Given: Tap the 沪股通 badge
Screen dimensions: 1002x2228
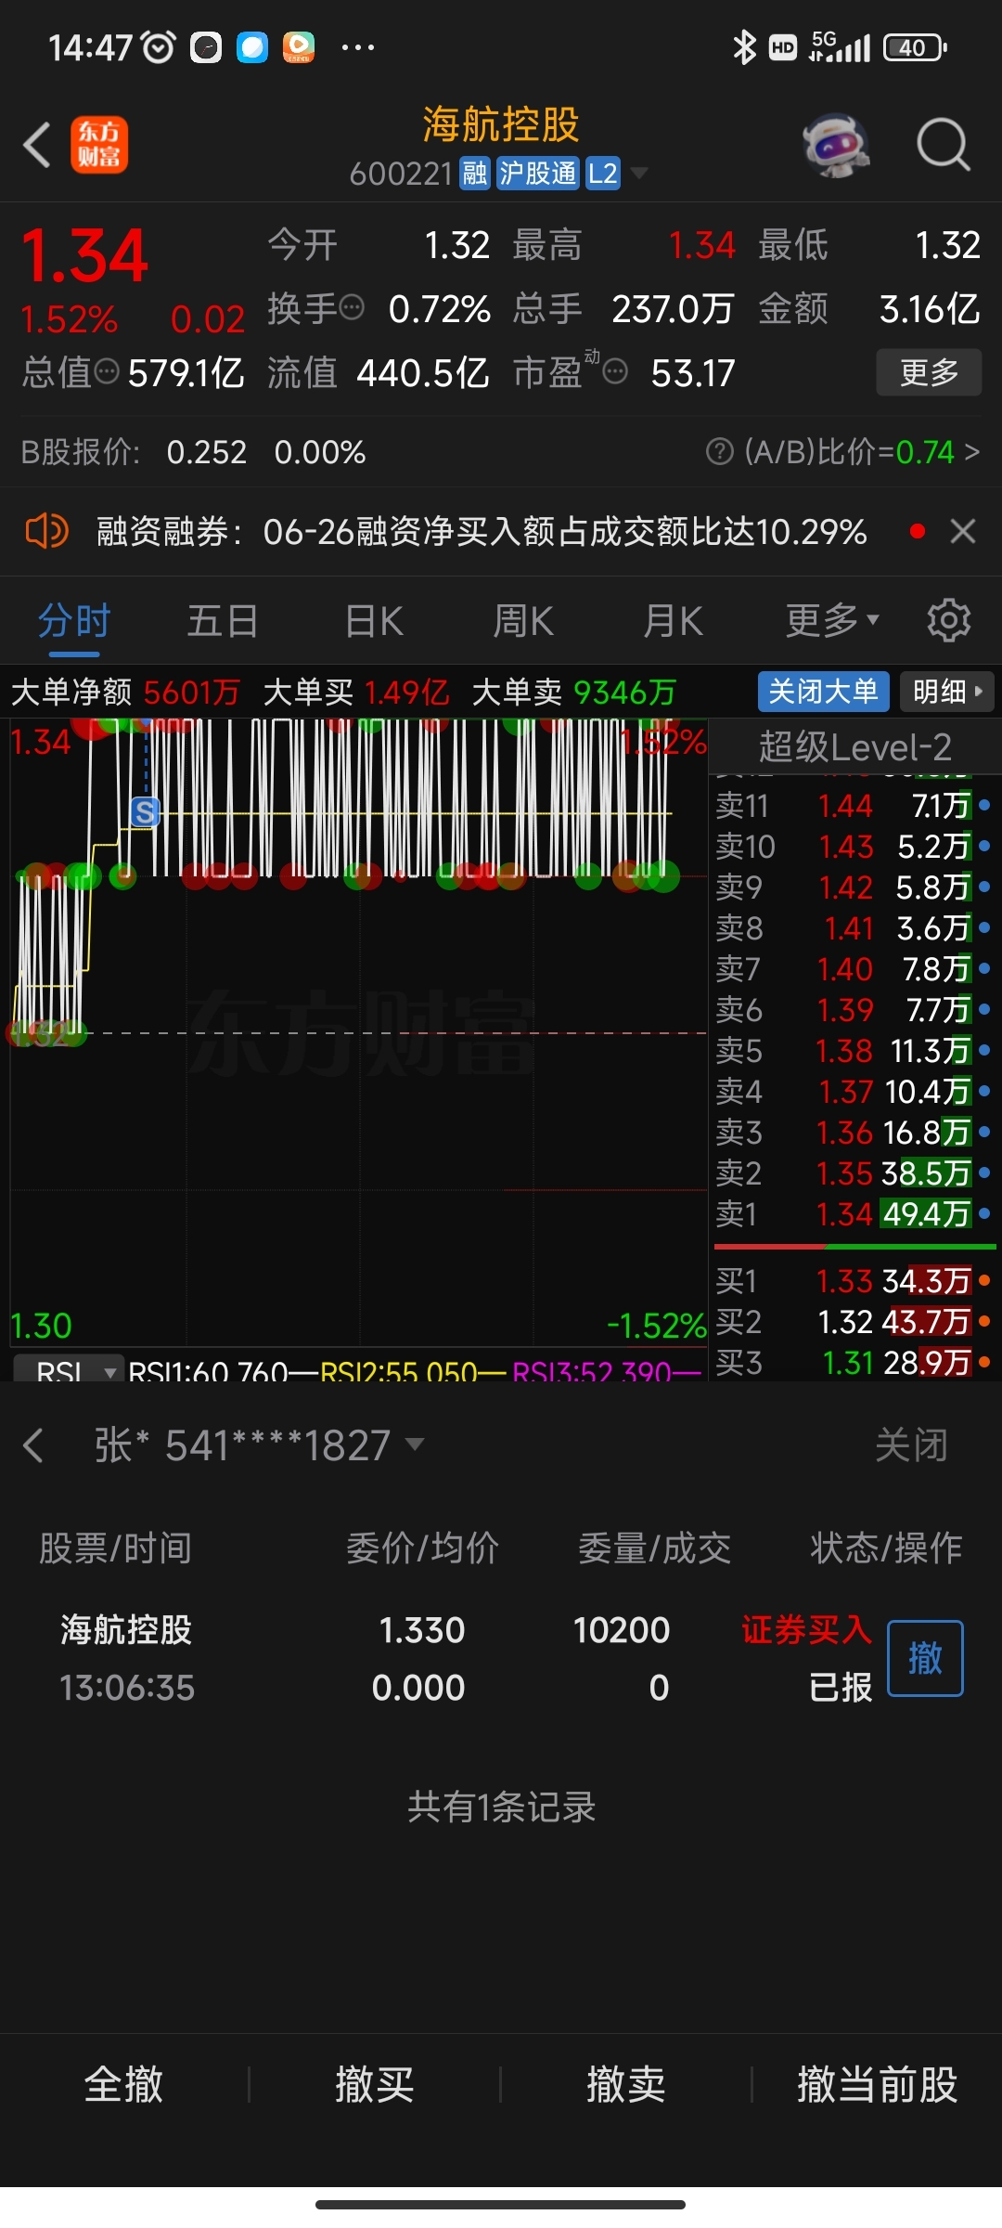Looking at the screenshot, I should pos(538,173).
